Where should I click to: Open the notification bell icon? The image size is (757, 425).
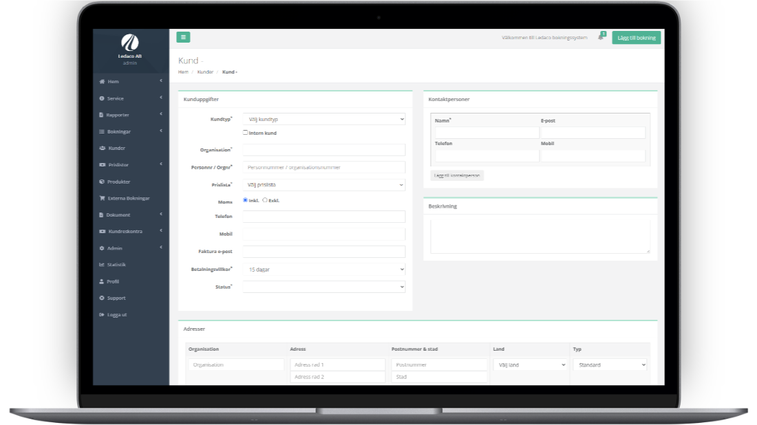tap(601, 37)
